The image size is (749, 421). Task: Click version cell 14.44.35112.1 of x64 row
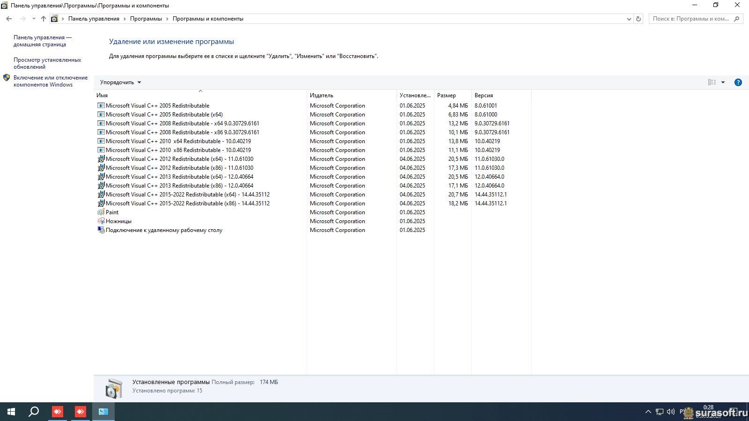(x=491, y=195)
